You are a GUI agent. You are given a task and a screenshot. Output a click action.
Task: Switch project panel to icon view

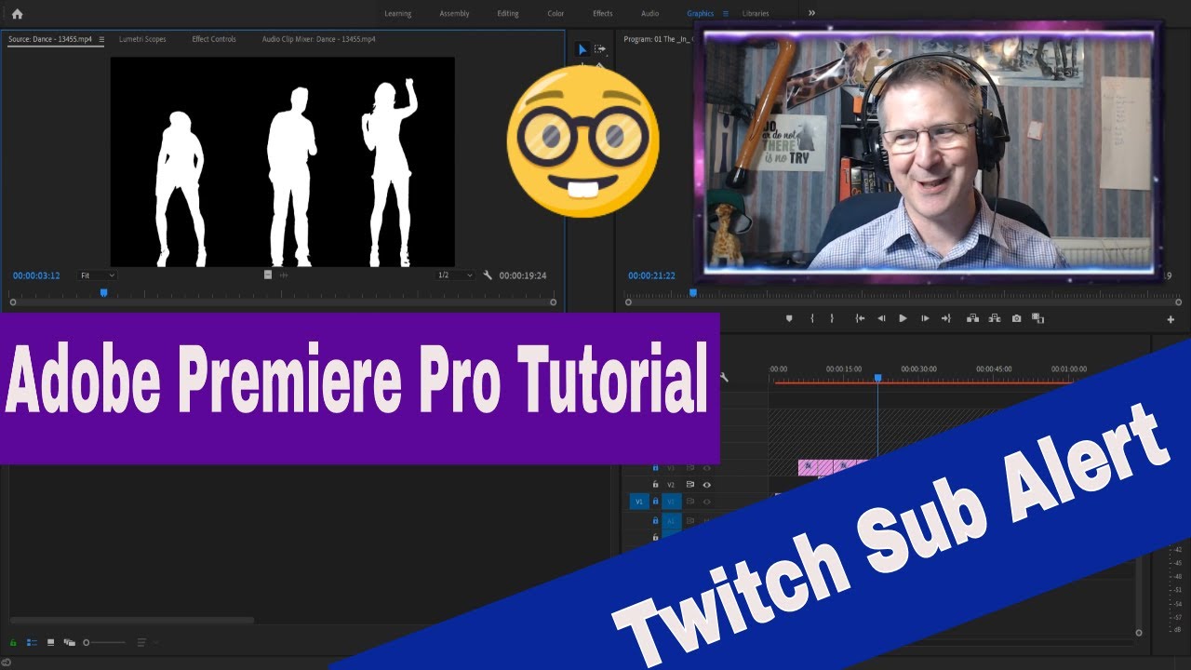50,642
